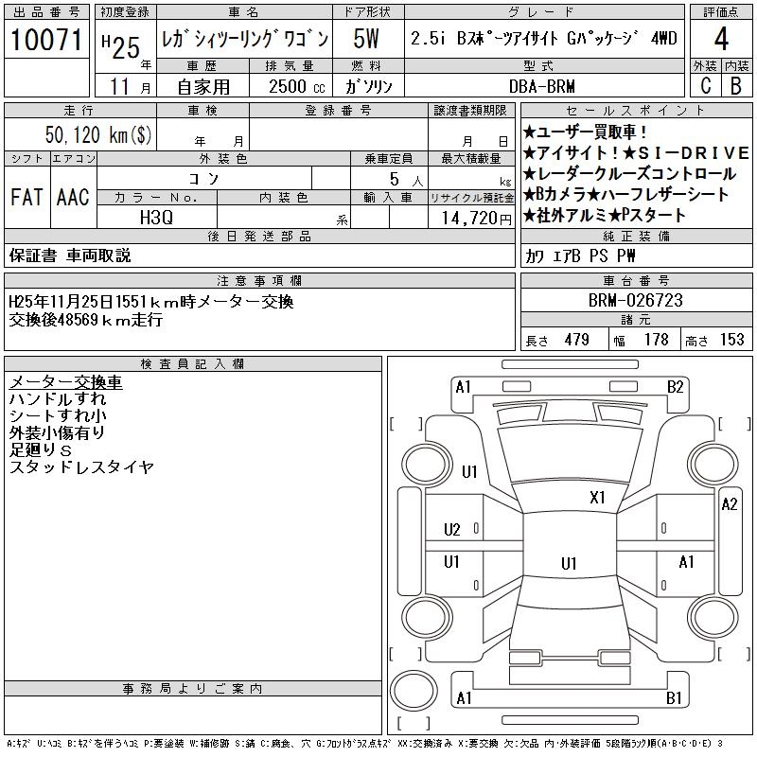Screen dimensions: 757x757
Task: Click the 2500 cc displacement value
Action: (x=297, y=86)
